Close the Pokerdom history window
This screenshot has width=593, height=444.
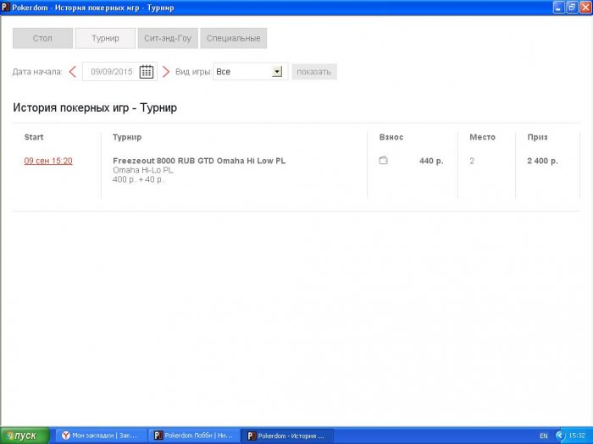[x=585, y=8]
